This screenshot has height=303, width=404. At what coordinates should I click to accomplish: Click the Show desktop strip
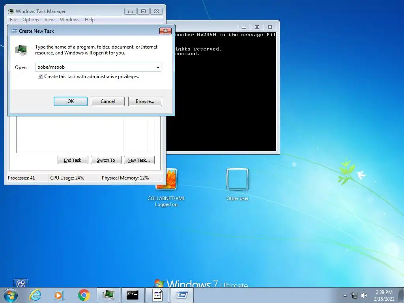pos(401,295)
